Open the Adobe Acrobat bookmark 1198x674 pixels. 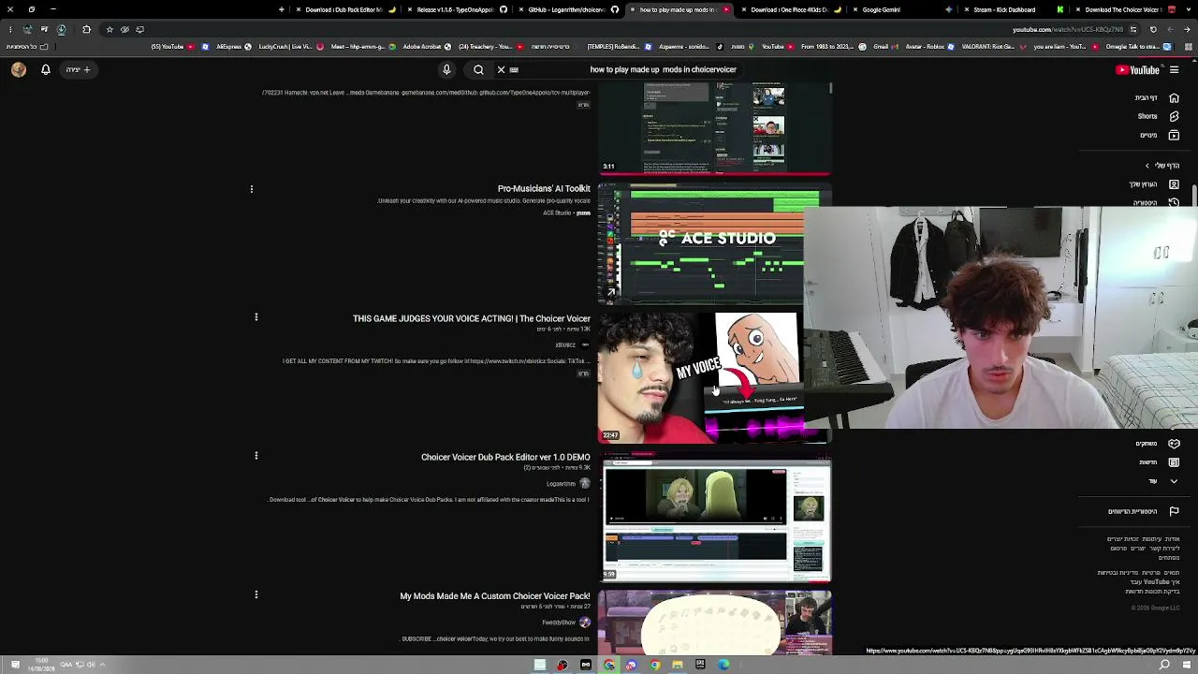click(x=421, y=46)
